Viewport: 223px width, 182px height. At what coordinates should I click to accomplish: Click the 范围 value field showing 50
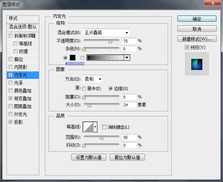click(130, 137)
